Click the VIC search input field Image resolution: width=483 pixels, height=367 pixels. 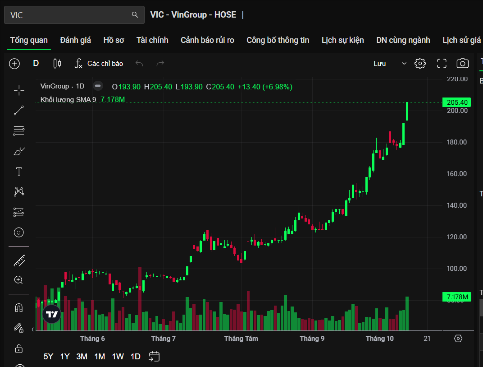[x=68, y=15]
